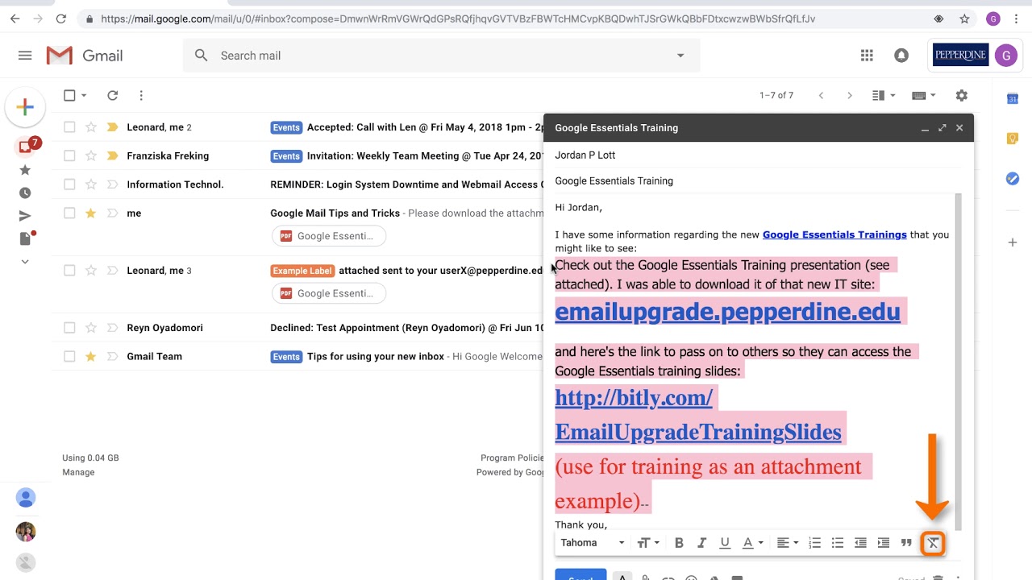Click Manage storage link
Screen dimensions: 1032x580
tap(78, 472)
